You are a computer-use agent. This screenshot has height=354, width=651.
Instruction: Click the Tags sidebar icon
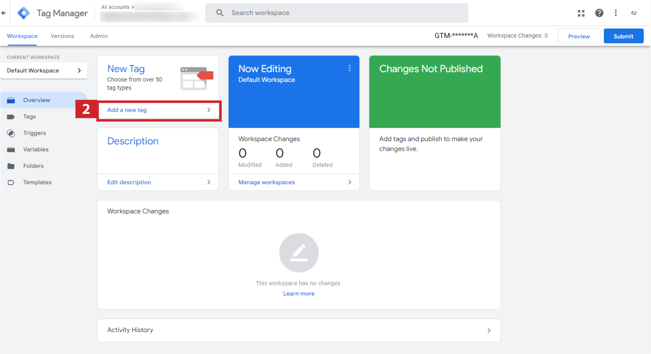click(11, 117)
